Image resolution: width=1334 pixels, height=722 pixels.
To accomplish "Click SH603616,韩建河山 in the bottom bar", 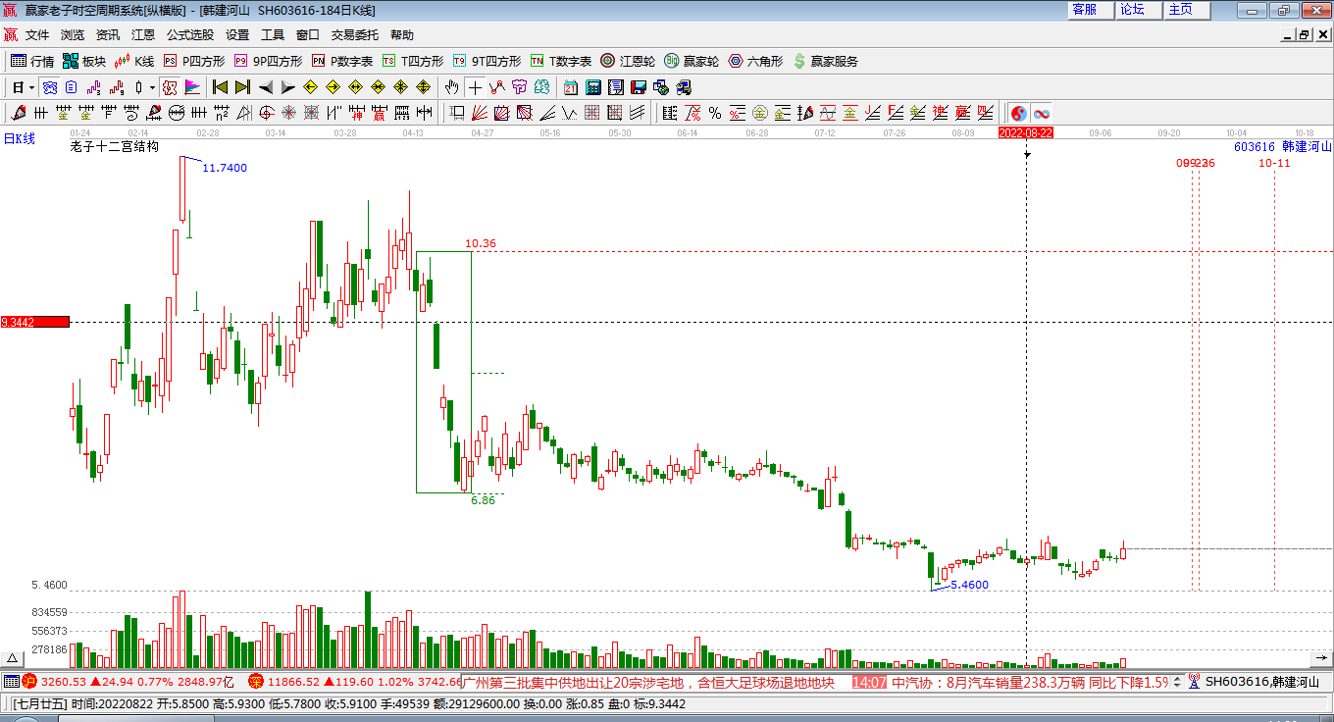I will pos(1262,682).
